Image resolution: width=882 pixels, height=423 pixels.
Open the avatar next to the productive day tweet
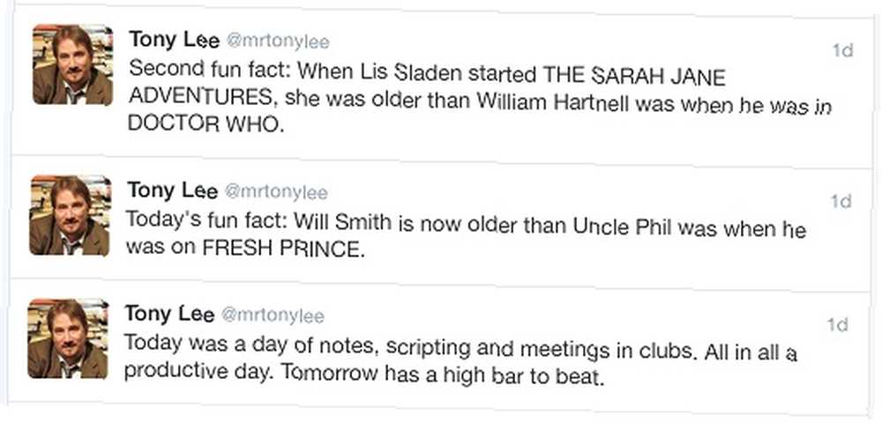68,338
